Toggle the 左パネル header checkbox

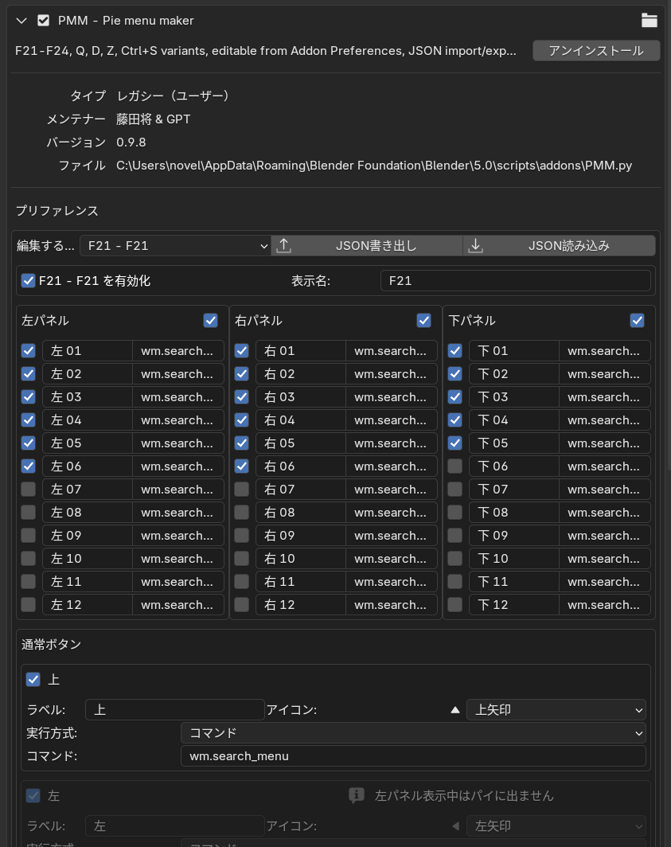[x=210, y=321]
